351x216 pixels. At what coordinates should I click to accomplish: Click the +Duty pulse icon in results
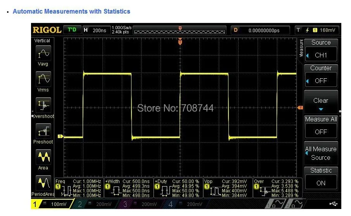coord(166,192)
